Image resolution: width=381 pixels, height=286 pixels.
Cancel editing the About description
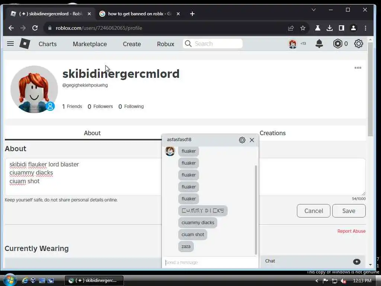click(313, 211)
